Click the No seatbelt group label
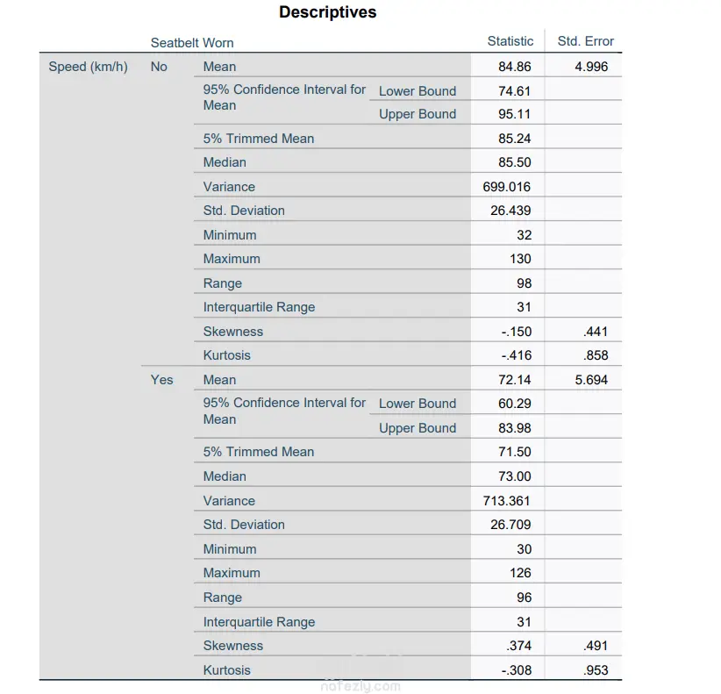 coord(159,67)
